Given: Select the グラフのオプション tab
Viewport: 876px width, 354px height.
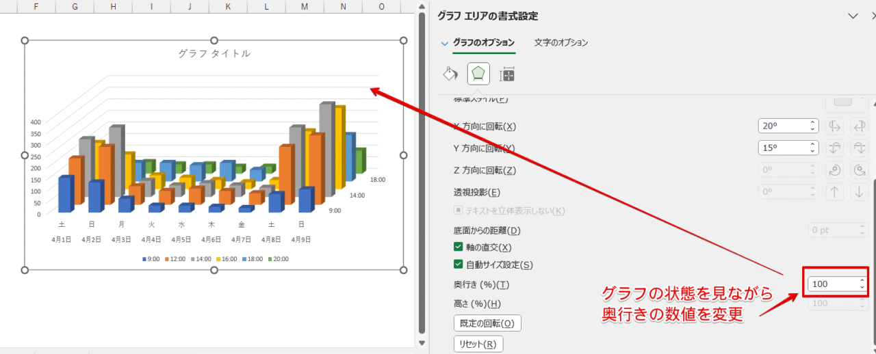Looking at the screenshot, I should pyautogui.click(x=483, y=42).
